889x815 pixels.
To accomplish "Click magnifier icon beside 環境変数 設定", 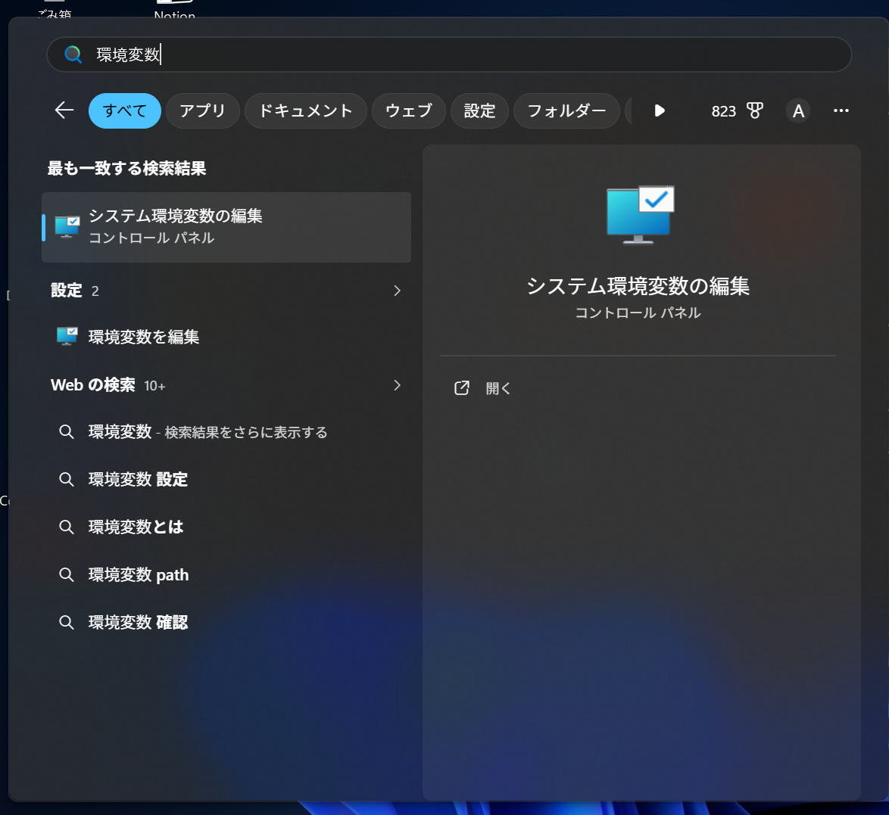I will (67, 480).
